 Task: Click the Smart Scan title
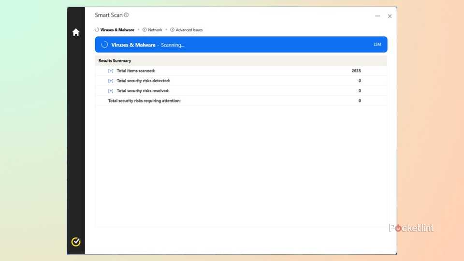pyautogui.click(x=109, y=15)
